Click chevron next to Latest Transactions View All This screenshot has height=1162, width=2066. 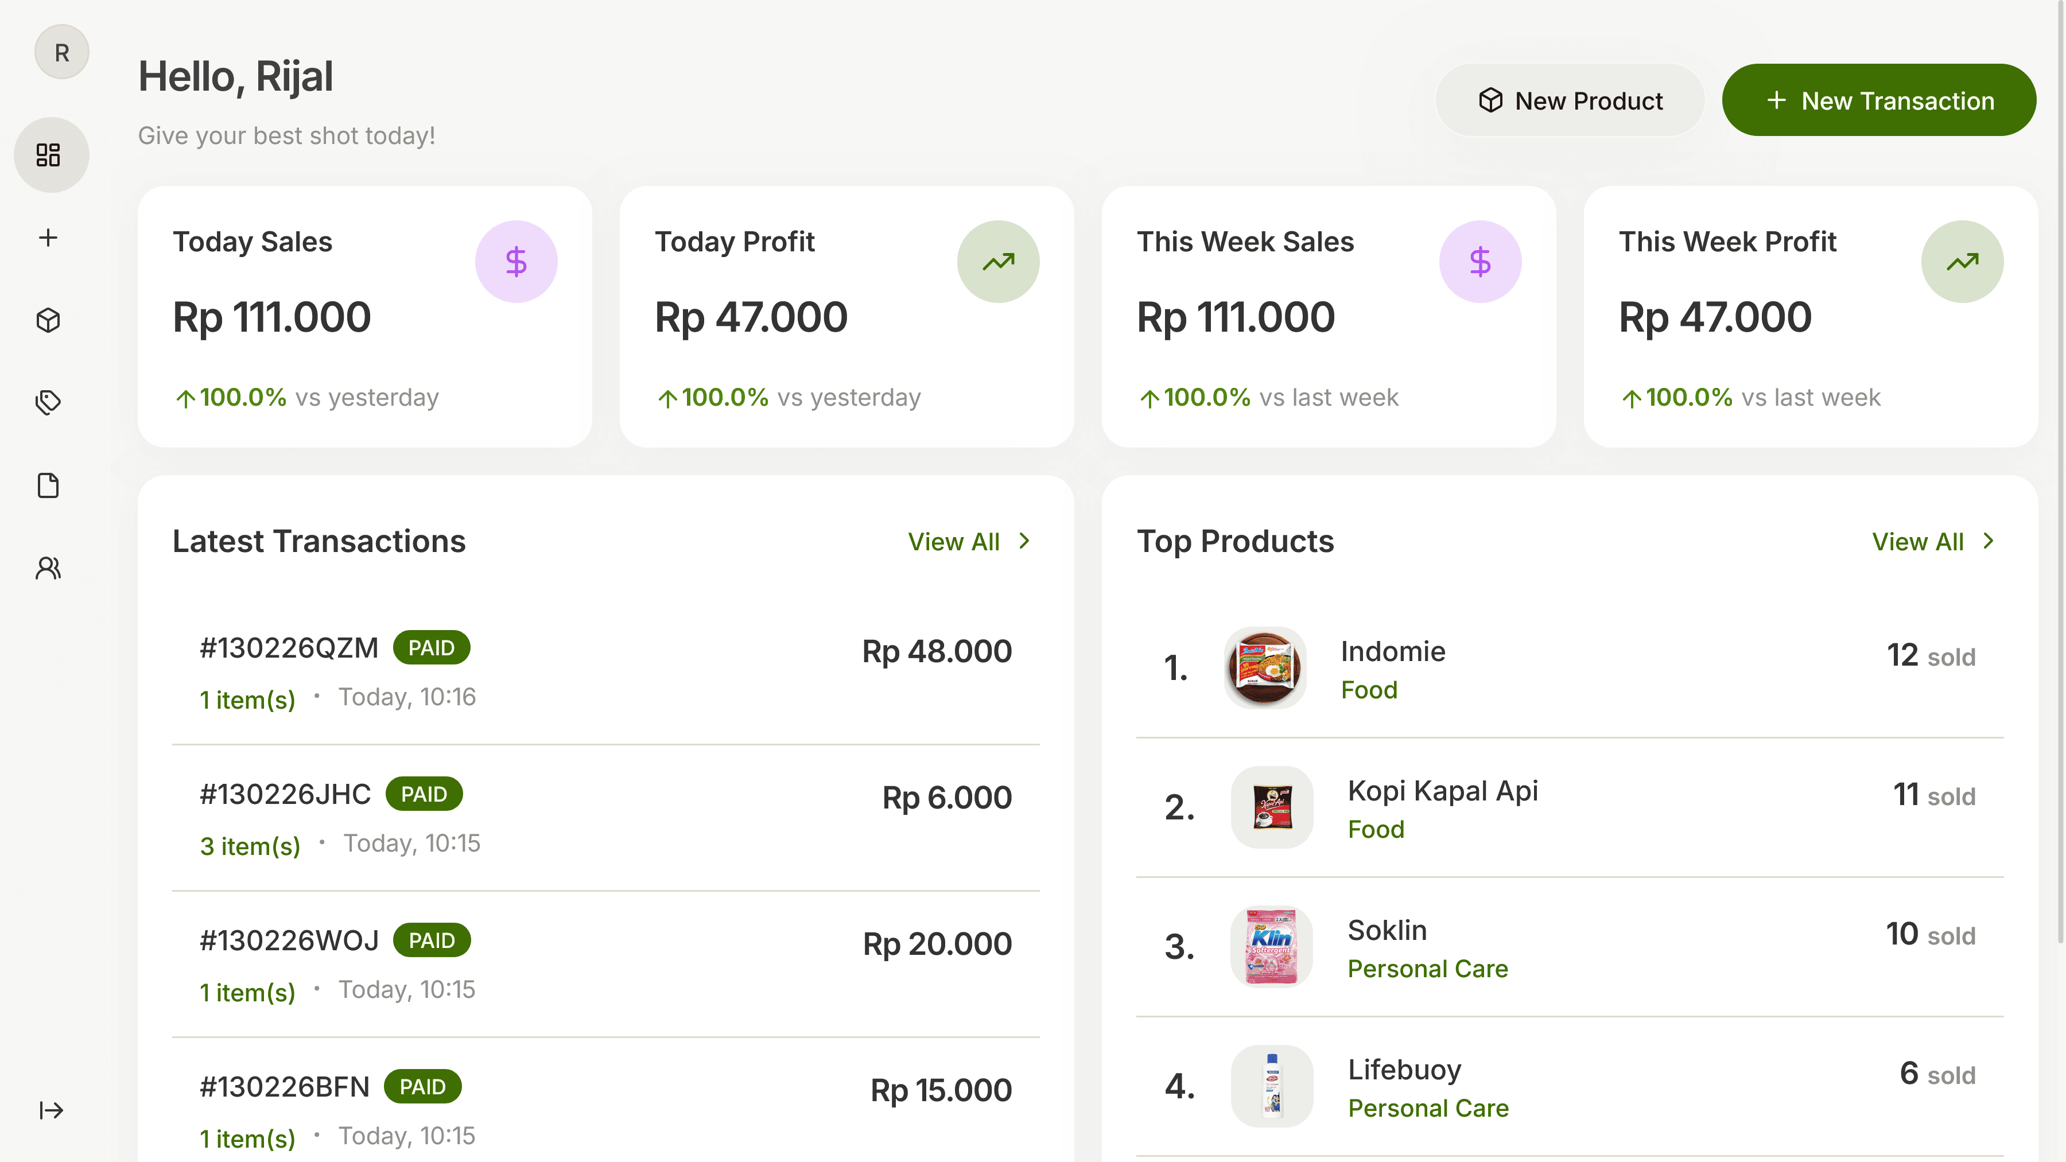coord(1024,541)
